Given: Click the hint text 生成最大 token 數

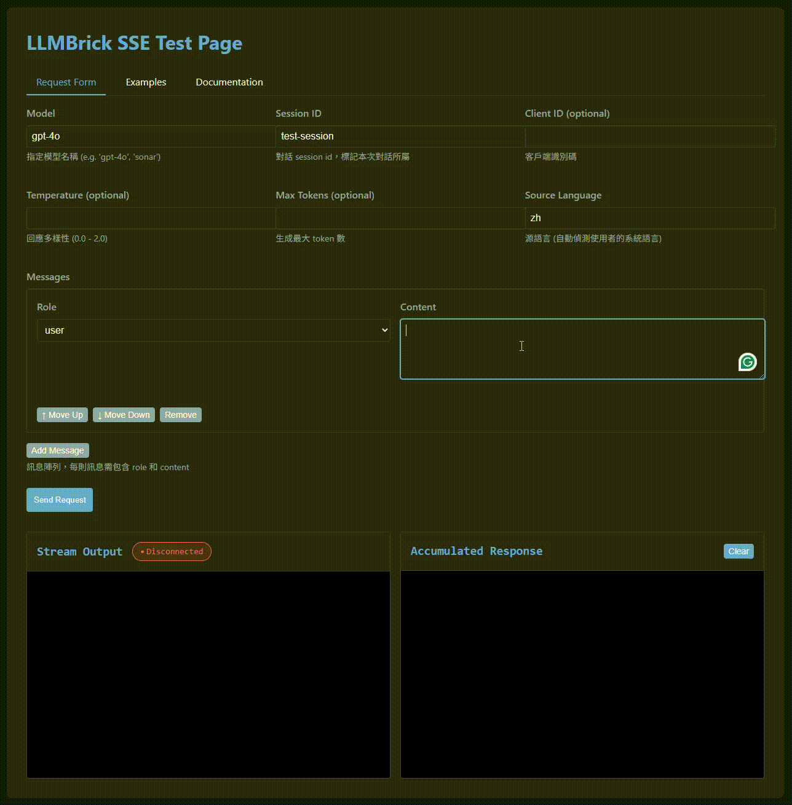Looking at the screenshot, I should coord(311,238).
